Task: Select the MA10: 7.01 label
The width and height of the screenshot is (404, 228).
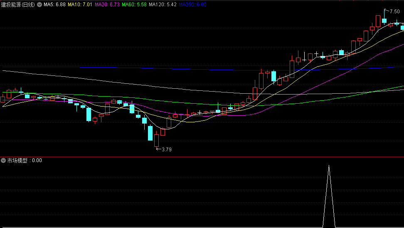Action: pos(80,5)
